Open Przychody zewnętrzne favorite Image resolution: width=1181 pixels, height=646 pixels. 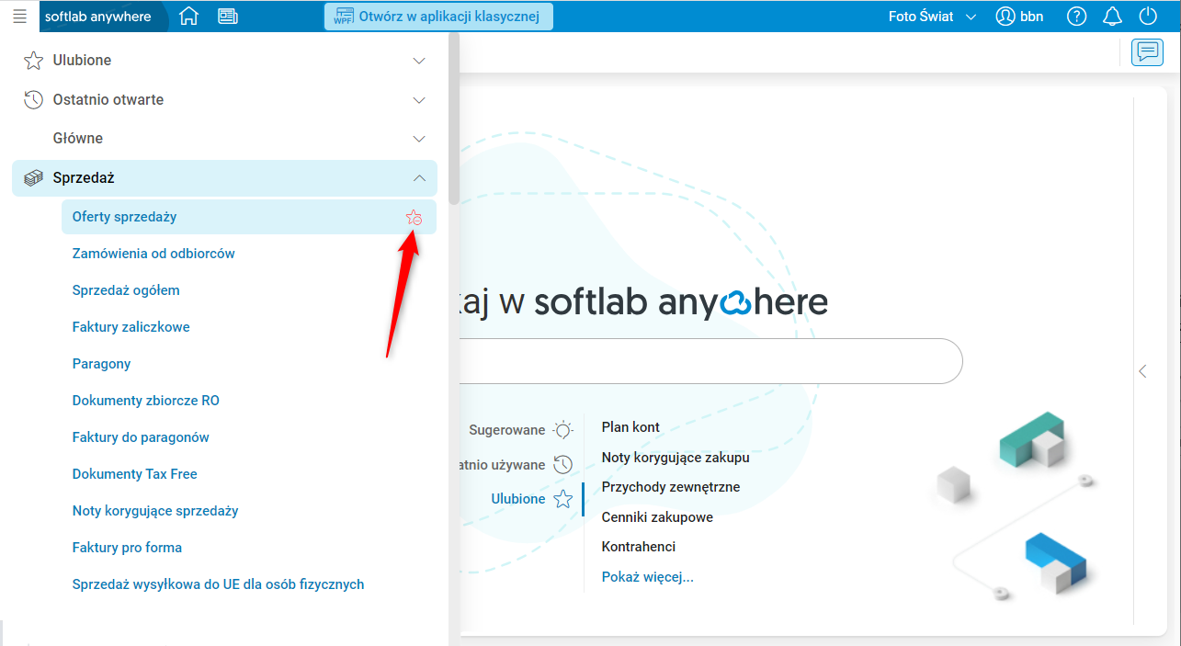(x=671, y=487)
